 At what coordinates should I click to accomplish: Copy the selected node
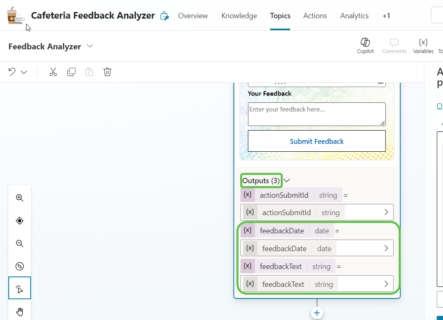[71, 72]
